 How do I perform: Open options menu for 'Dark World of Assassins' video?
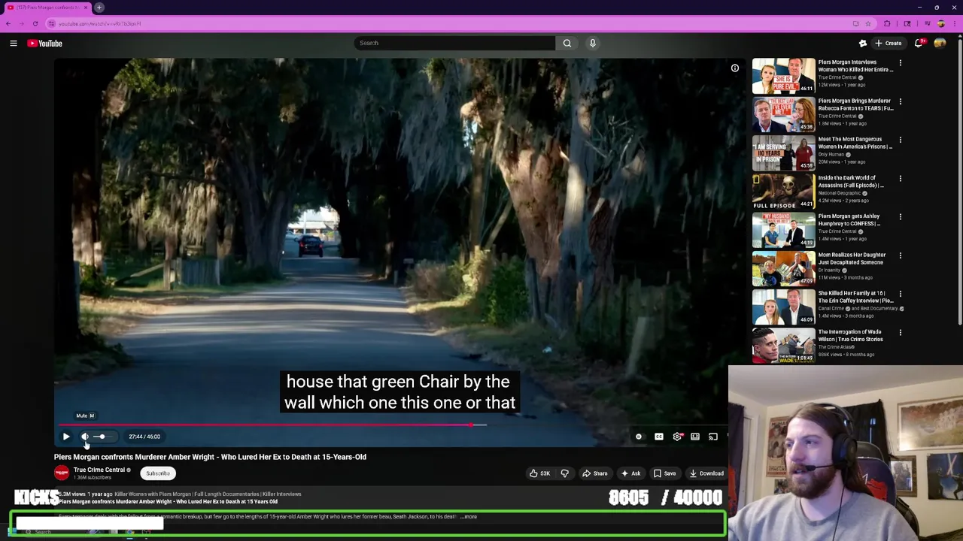click(901, 179)
